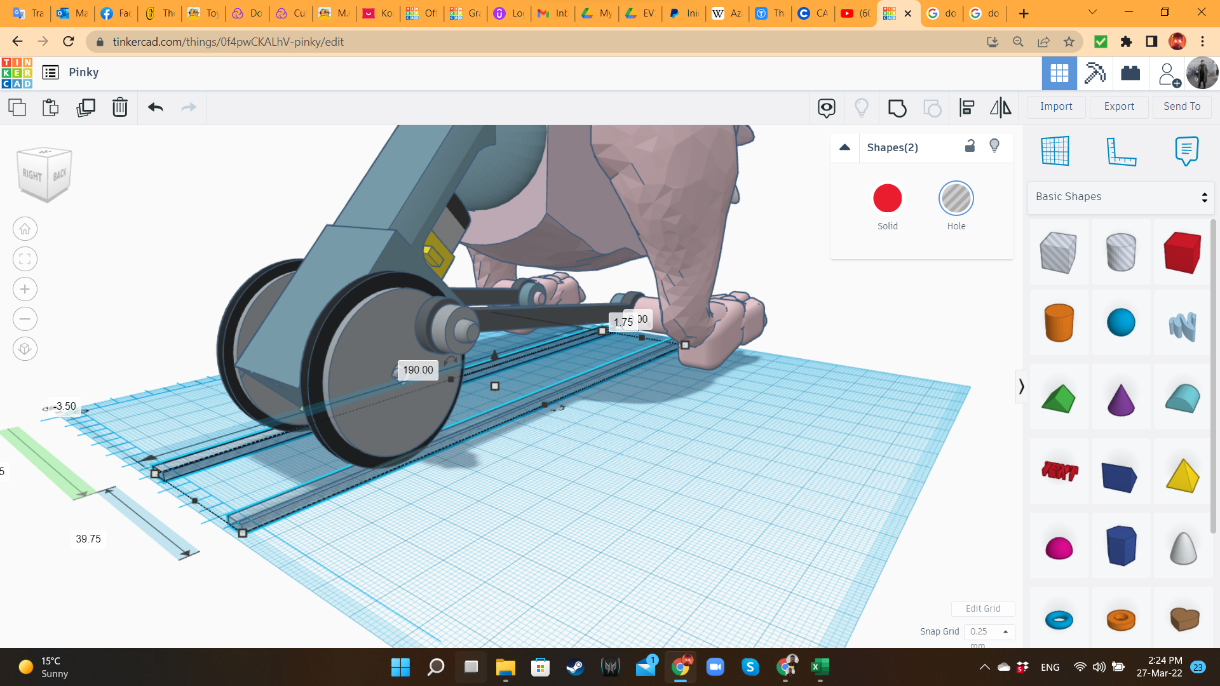Click the Delete trash icon
Screen dimensions: 1220x686
pyautogui.click(x=119, y=107)
